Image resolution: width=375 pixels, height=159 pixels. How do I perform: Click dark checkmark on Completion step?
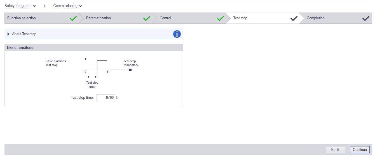pyautogui.click(x=365, y=18)
